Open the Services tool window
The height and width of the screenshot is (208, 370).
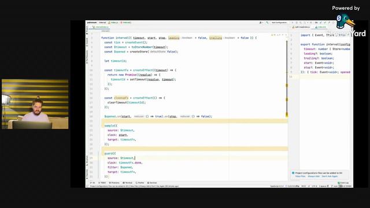point(152,183)
